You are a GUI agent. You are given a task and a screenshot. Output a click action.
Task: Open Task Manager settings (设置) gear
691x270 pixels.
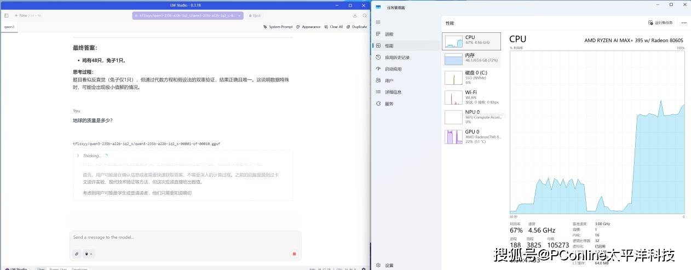point(378,265)
